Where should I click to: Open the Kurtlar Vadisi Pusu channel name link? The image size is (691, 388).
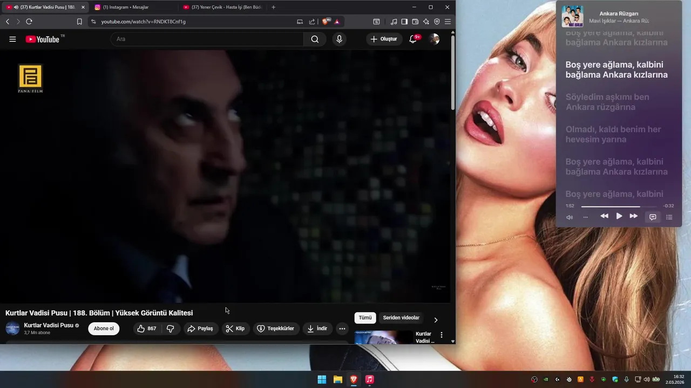tap(49, 325)
